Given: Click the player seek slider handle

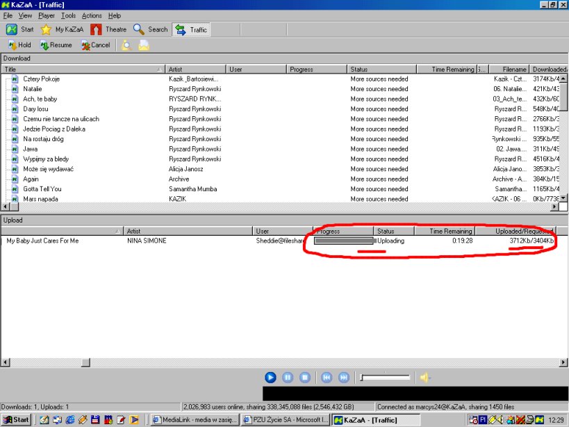Looking at the screenshot, I should coord(361,378).
